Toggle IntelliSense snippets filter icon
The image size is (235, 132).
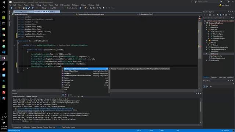(x=71, y=95)
